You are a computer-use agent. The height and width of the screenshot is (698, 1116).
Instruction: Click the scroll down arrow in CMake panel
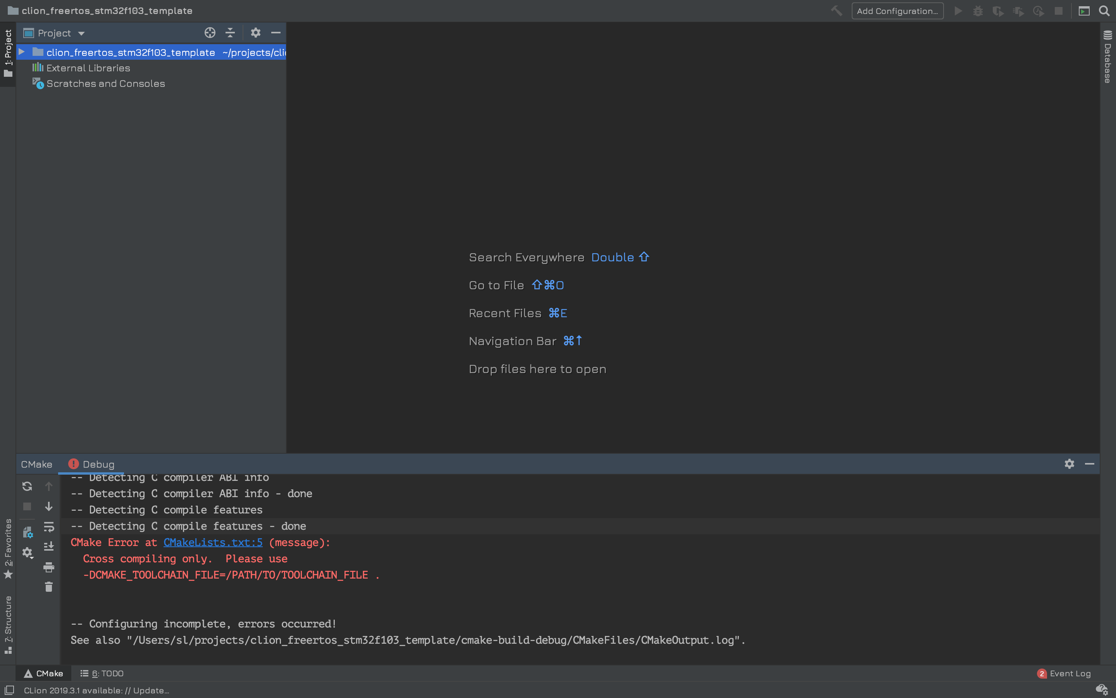point(48,506)
